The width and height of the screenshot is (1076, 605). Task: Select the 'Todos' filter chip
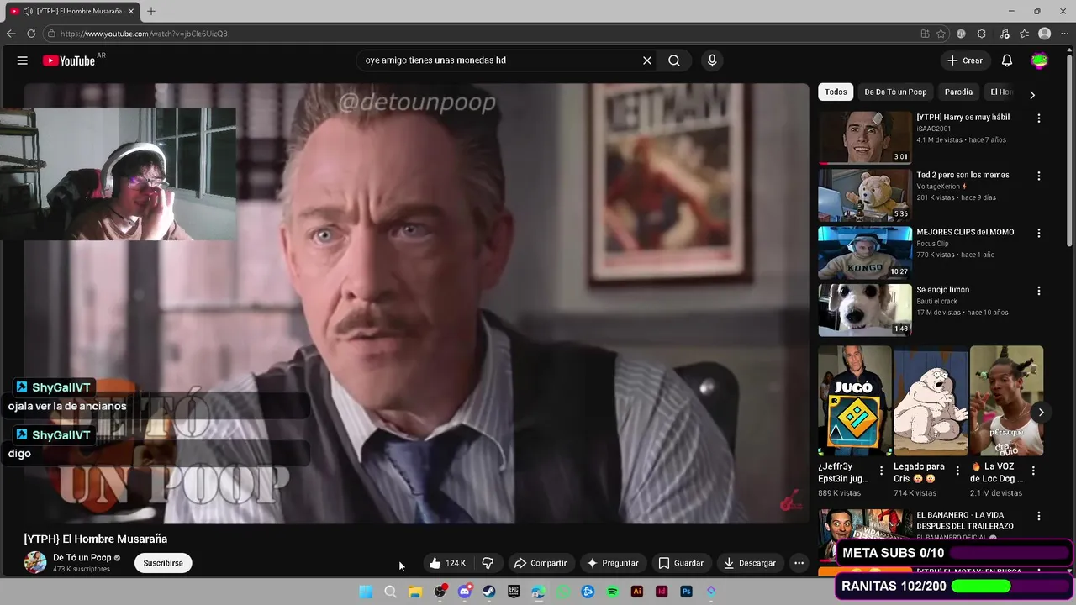click(x=836, y=92)
